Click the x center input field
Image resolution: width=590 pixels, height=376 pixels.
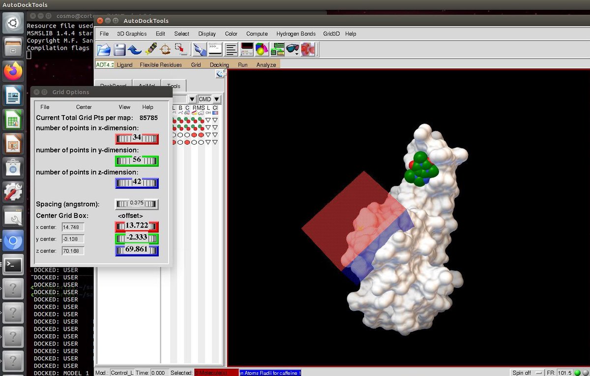point(73,227)
